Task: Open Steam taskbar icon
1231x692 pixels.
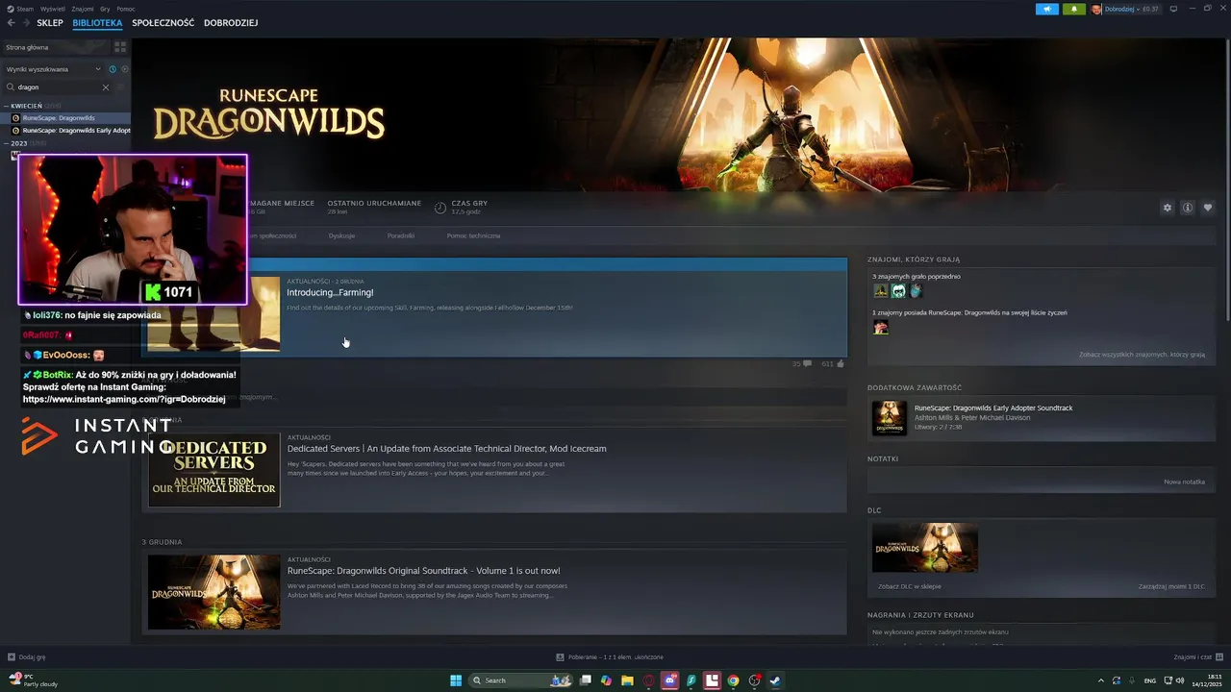Action: pos(775,680)
